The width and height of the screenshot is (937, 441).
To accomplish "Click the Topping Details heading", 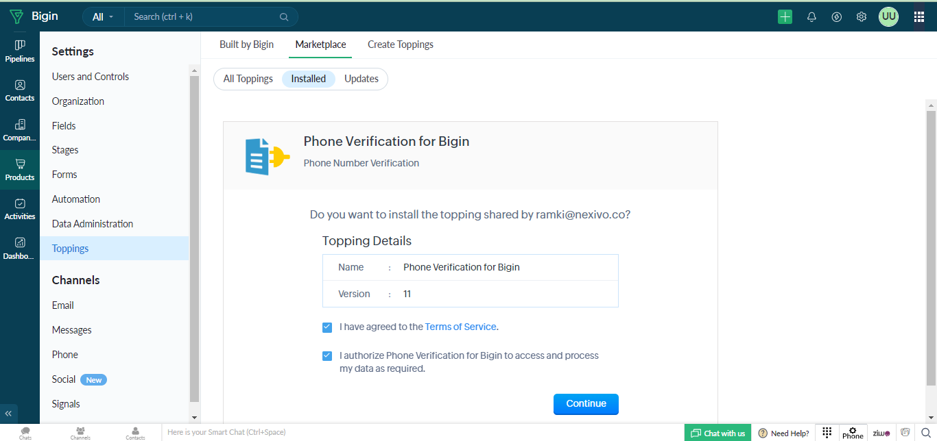I will coord(367,241).
